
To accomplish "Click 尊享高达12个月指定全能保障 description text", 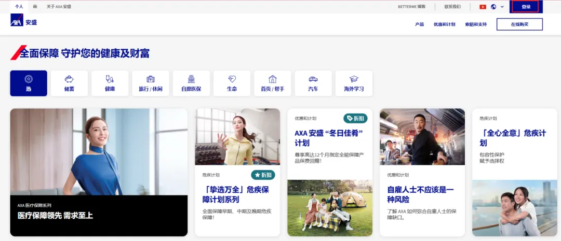I will 329,158.
